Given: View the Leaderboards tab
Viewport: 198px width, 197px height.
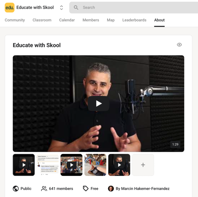Looking at the screenshot, I should pos(134,20).
